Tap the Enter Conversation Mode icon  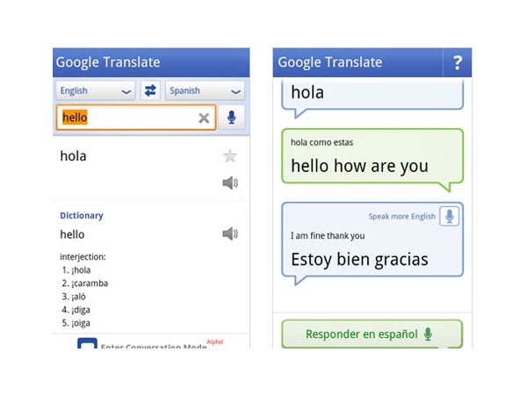coord(87,343)
